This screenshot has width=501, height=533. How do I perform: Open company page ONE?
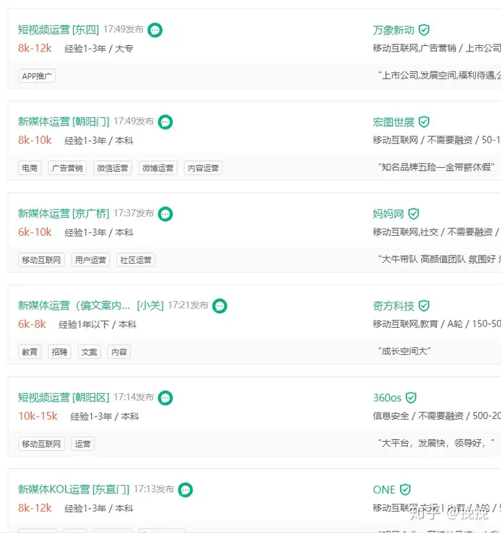(x=384, y=489)
